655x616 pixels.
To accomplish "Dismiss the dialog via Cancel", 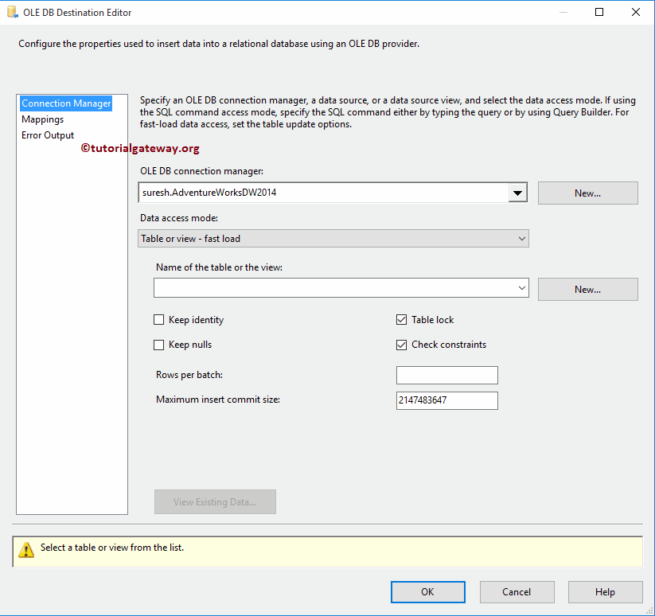I will tap(517, 591).
